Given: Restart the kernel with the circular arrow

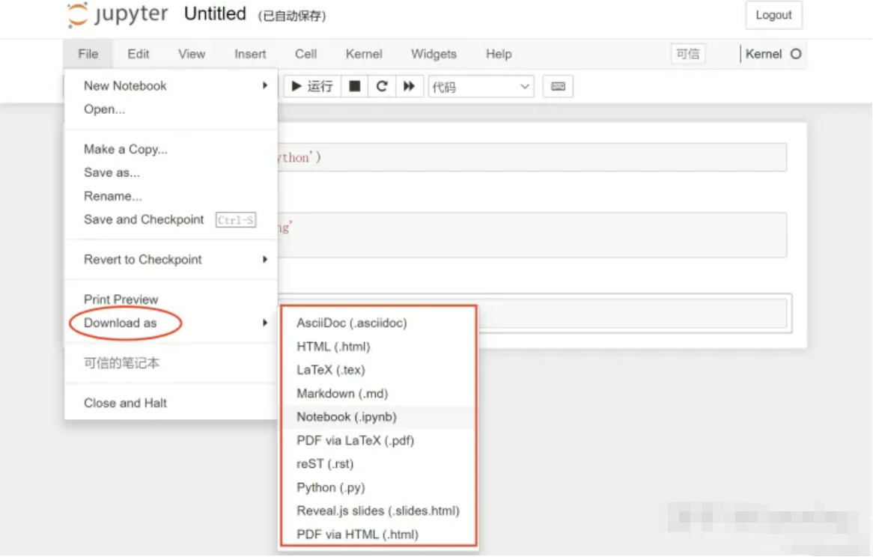Looking at the screenshot, I should click(x=382, y=86).
